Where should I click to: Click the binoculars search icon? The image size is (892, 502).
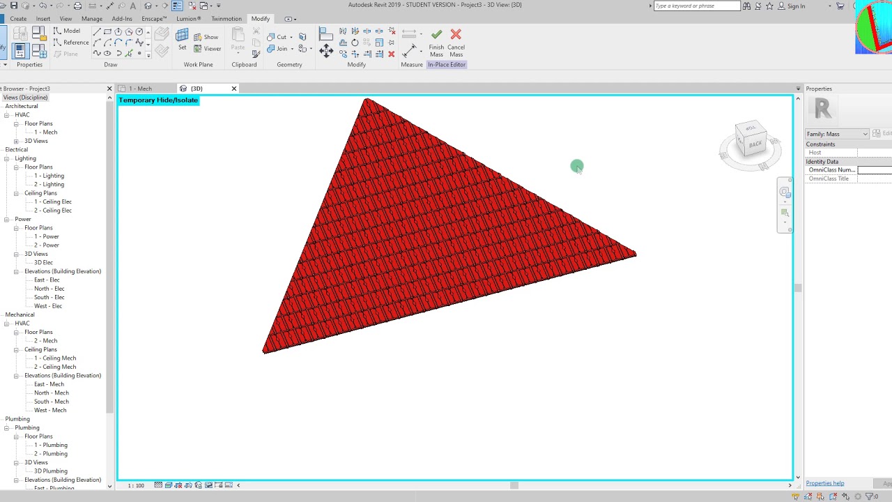(x=747, y=6)
